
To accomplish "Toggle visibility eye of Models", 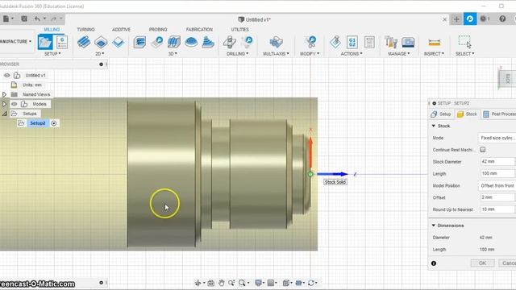I will (15, 104).
